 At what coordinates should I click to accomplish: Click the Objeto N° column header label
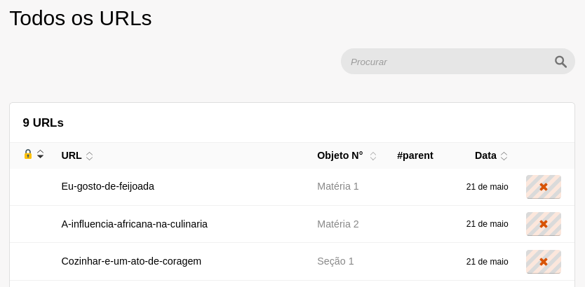coord(340,155)
